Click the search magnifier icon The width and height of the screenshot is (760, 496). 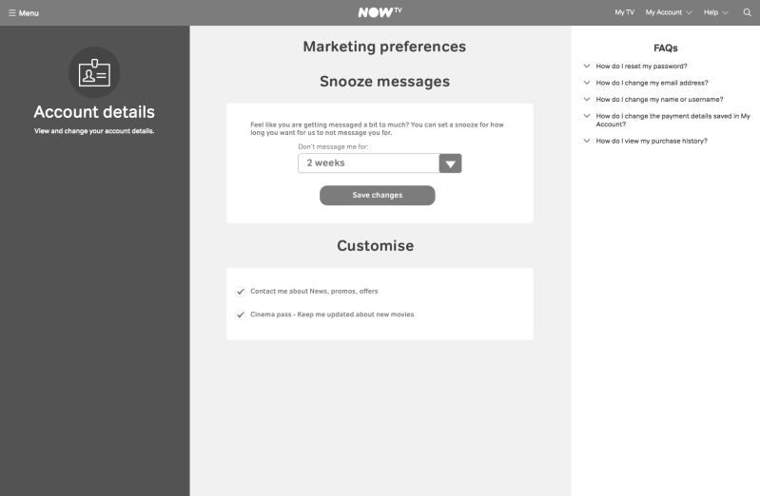tap(747, 12)
